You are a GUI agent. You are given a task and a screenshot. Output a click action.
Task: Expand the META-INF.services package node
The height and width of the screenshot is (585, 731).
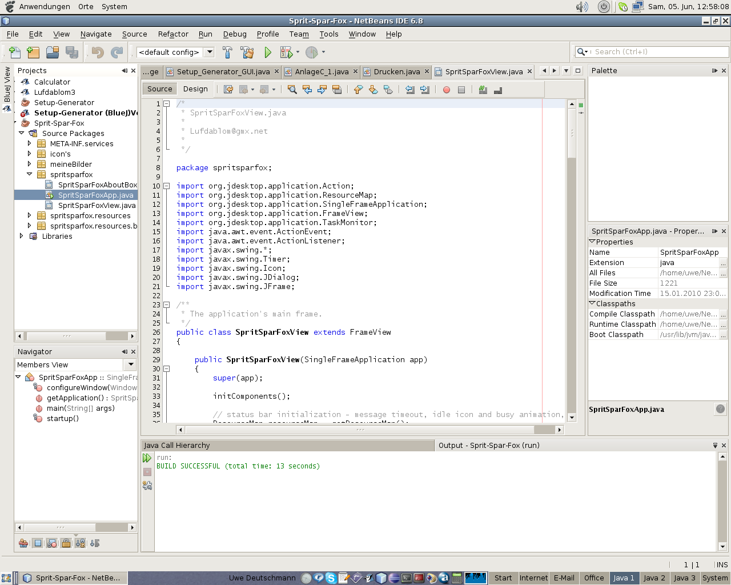click(x=30, y=143)
